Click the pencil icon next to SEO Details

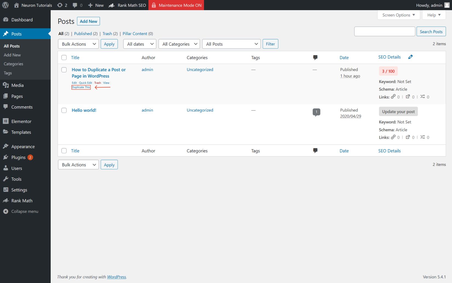click(410, 57)
